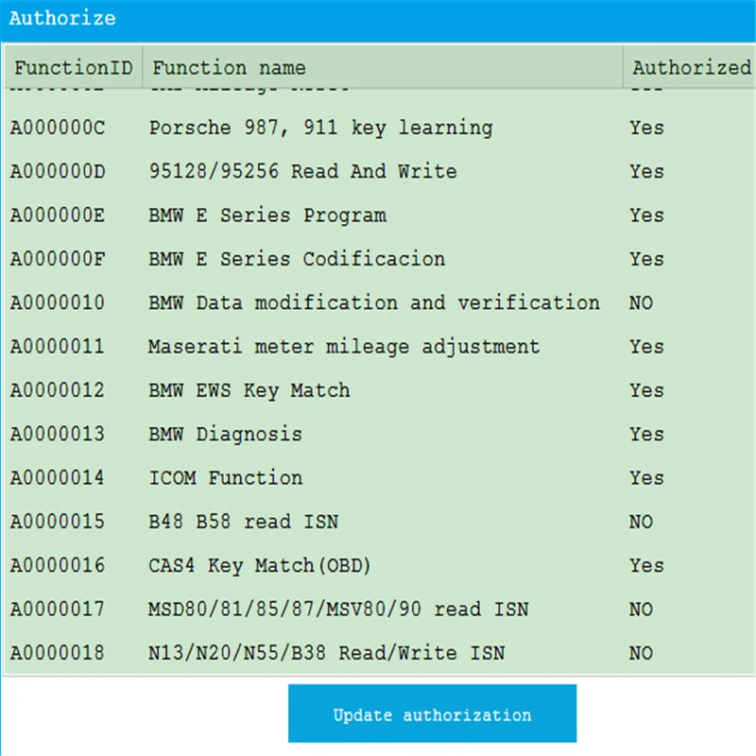Click function ID A0000012

point(58,390)
